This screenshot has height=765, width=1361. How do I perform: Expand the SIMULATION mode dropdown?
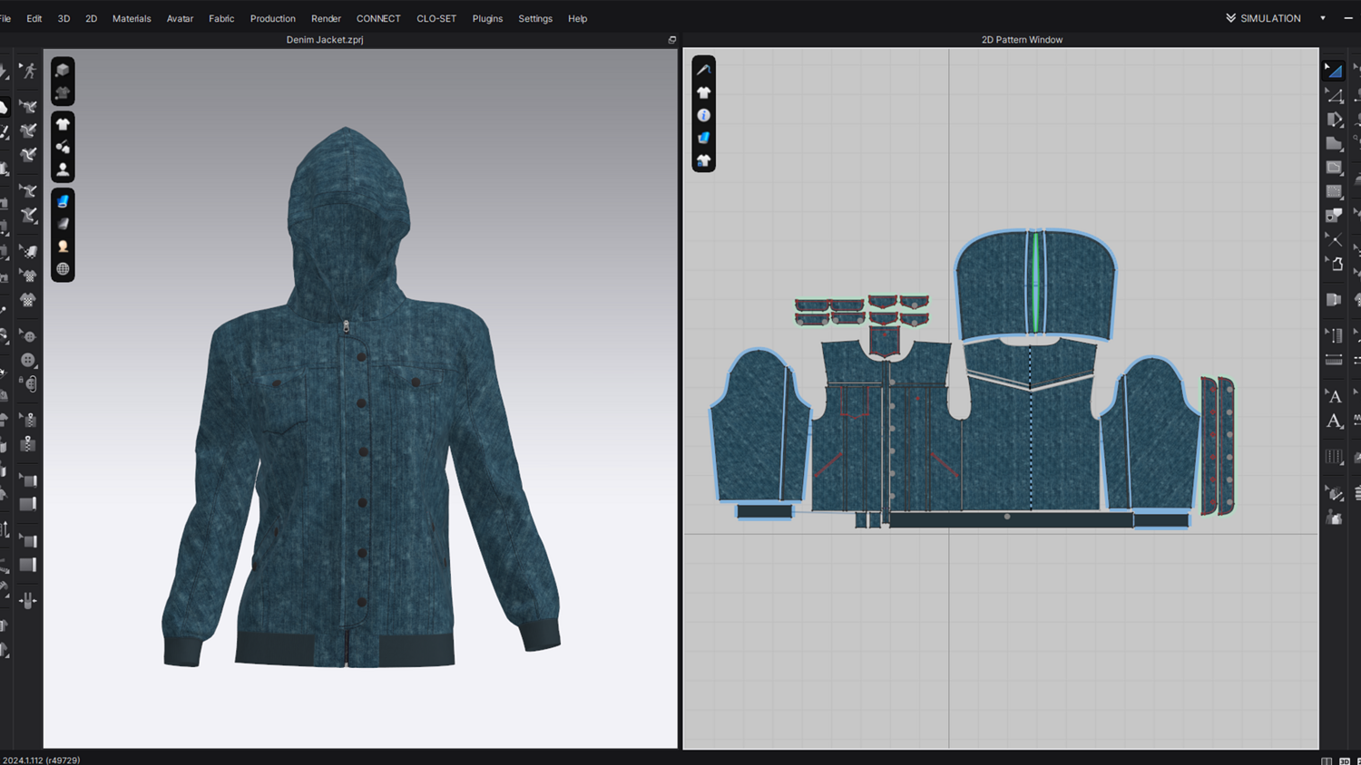coord(1269,18)
